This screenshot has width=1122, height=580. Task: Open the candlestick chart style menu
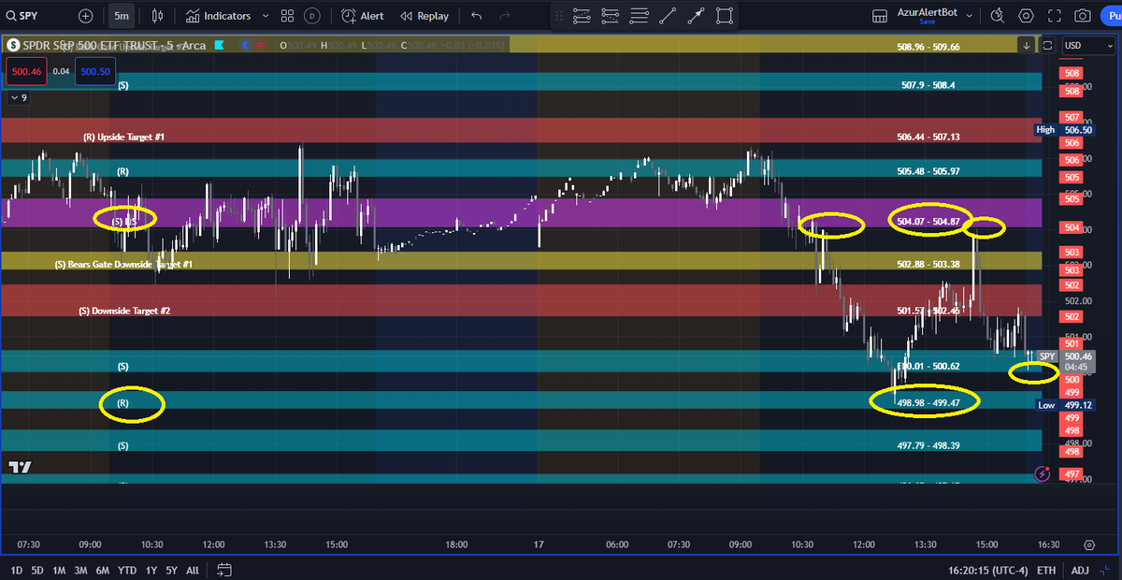pyautogui.click(x=157, y=16)
